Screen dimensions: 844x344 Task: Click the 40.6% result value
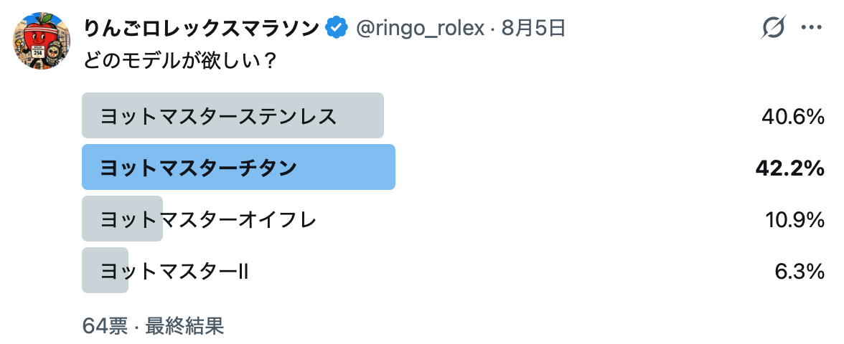pos(794,116)
